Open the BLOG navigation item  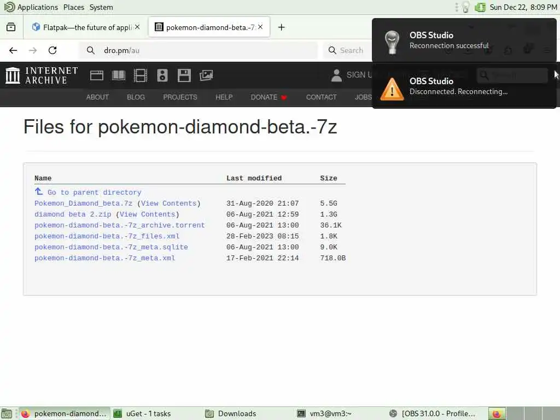pos(136,97)
